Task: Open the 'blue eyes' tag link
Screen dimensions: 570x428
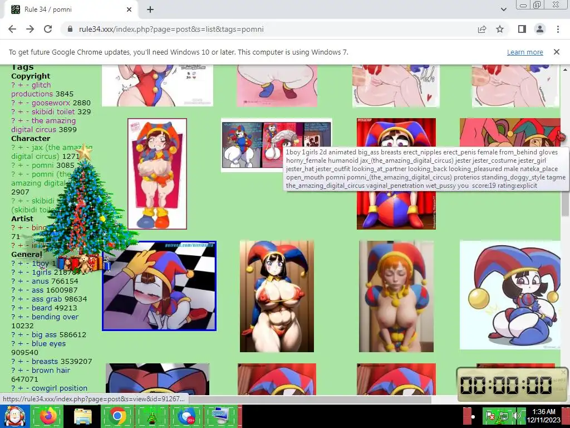Action: coord(49,343)
